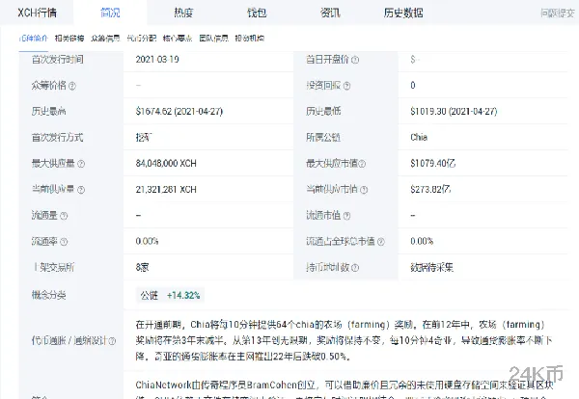Screen dimensions: 579x399
Task: Click the 问题提交 link
Action: [558, 13]
